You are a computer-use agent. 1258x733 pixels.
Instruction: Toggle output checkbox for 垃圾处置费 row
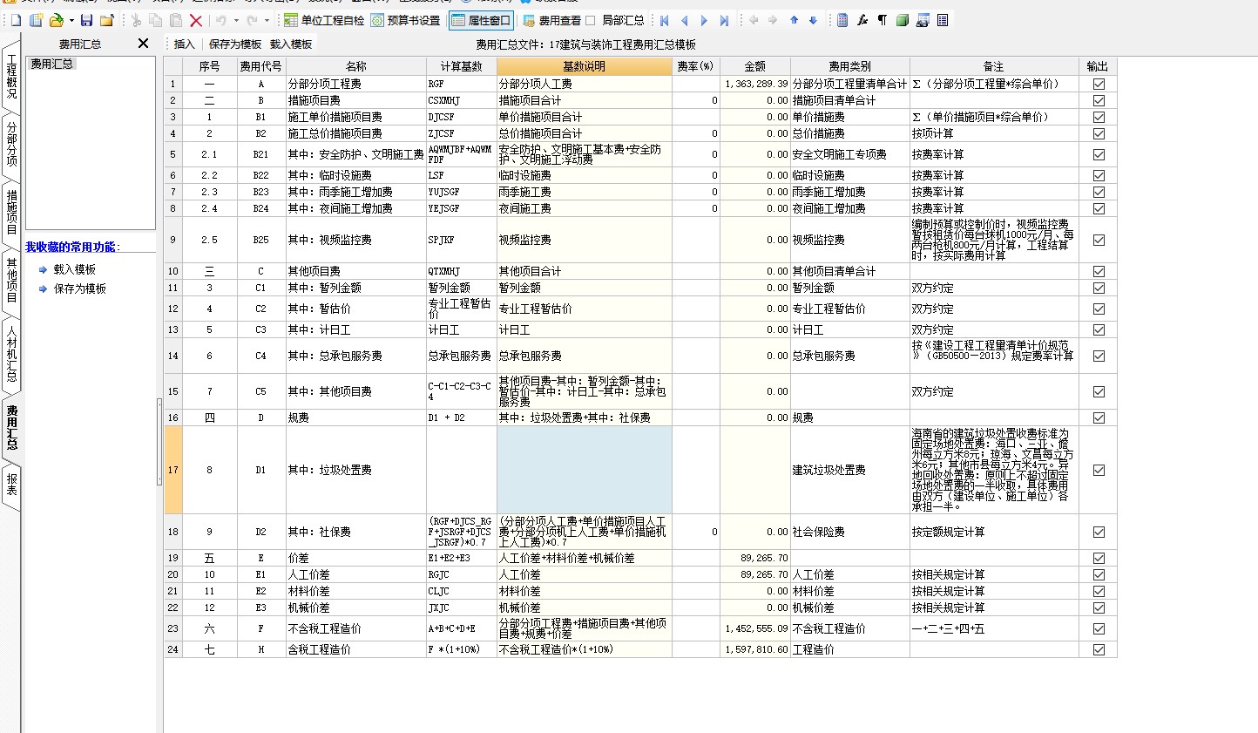point(1099,470)
